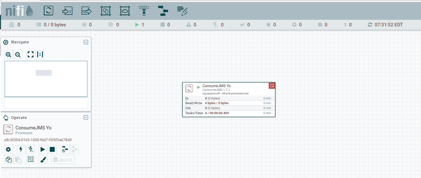
Task: Click the Read/Write row in processor
Action: pyautogui.click(x=228, y=103)
